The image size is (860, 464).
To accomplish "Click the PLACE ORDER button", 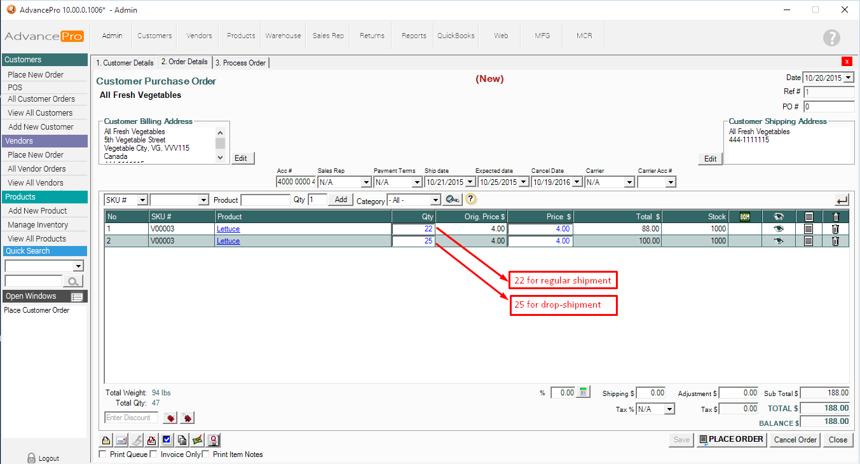I will (731, 440).
